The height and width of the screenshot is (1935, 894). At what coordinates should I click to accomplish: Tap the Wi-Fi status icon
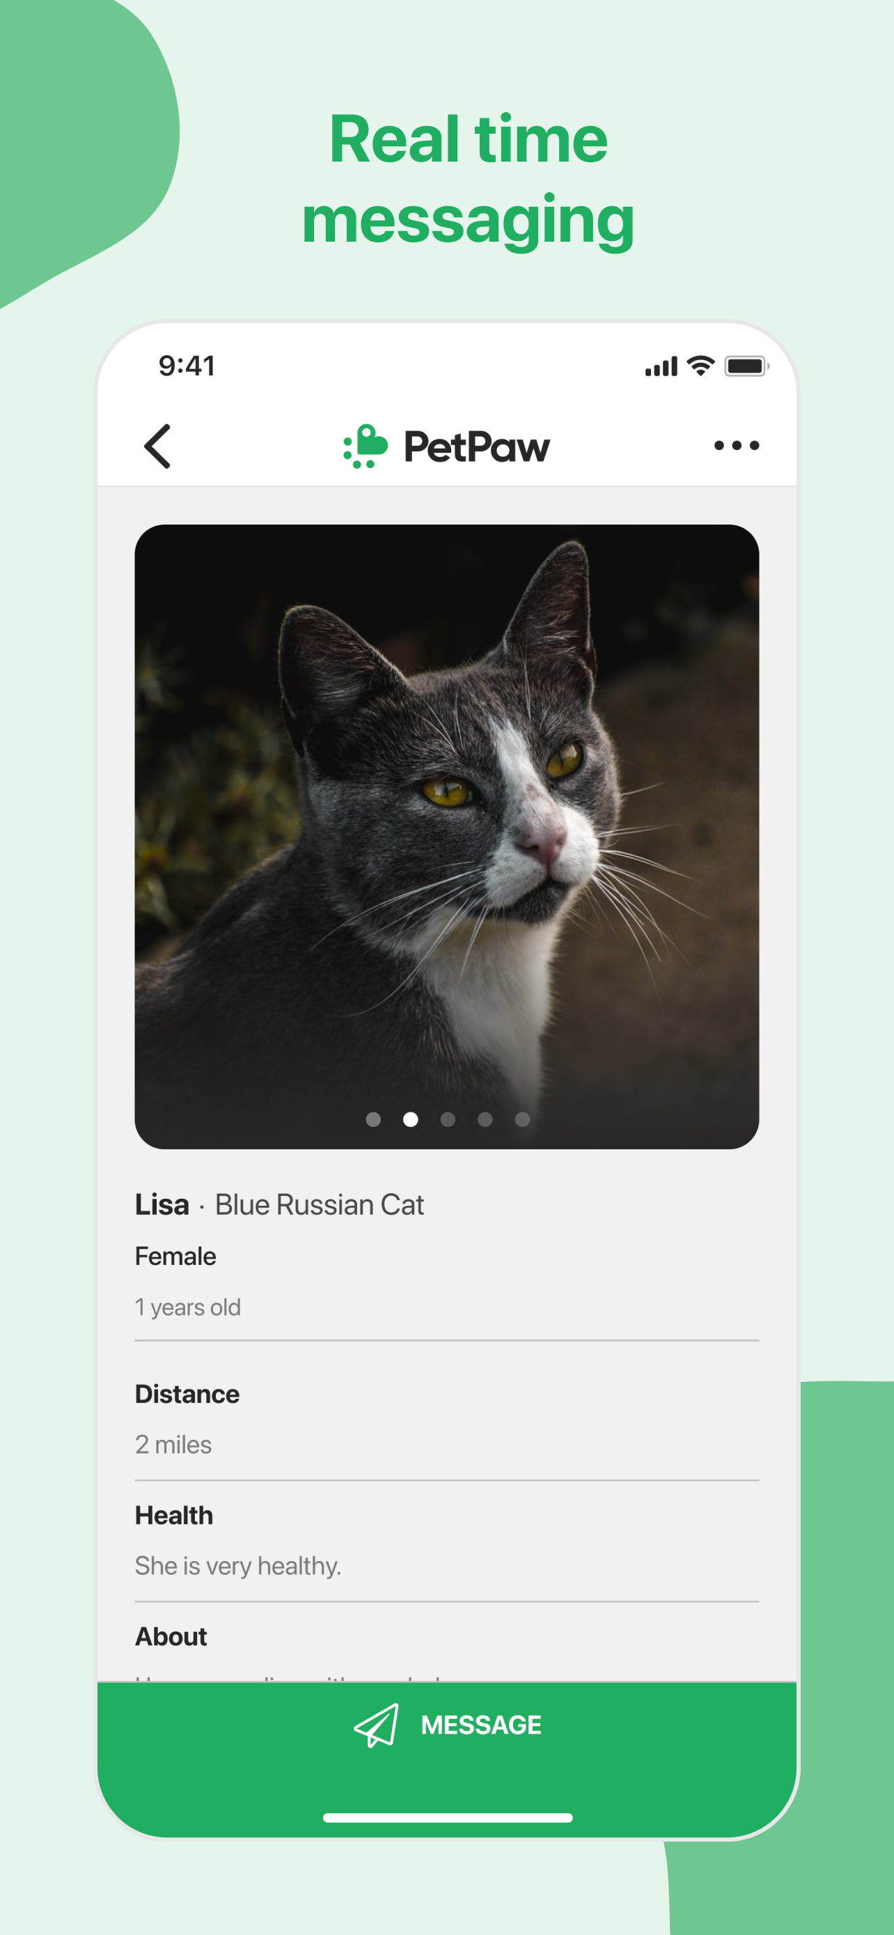[x=701, y=366]
